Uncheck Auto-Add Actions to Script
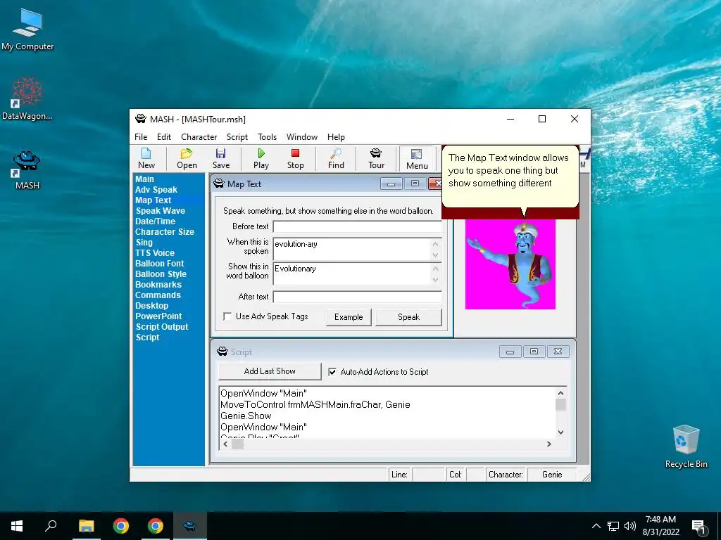Viewport: 721px width, 540px height. pyautogui.click(x=332, y=372)
